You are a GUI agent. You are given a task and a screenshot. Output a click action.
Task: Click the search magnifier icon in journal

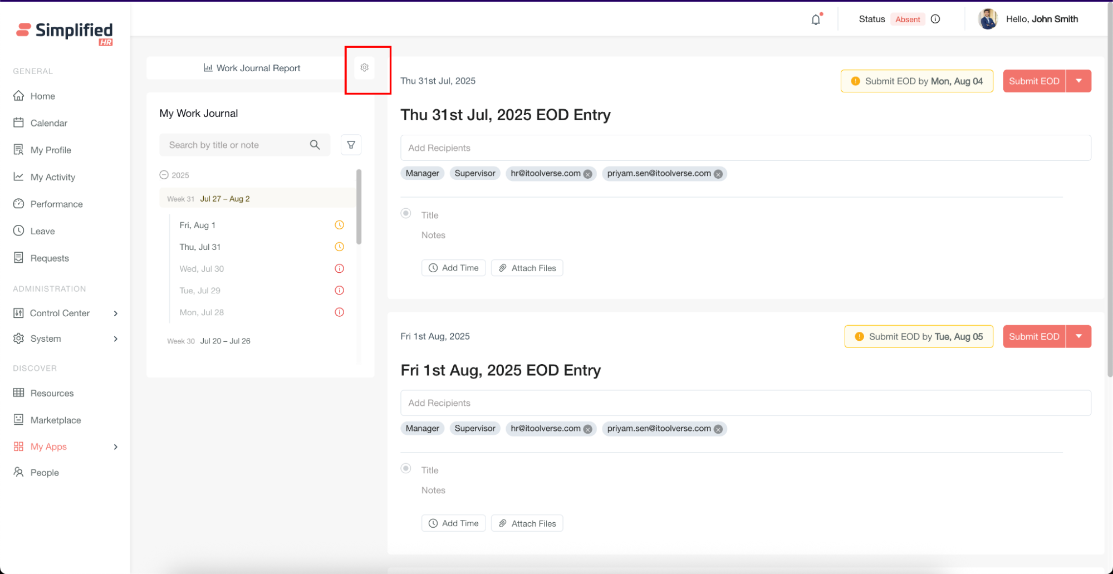tap(315, 145)
